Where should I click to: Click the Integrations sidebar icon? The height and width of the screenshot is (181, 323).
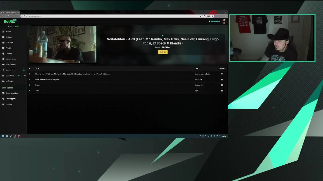3,59
